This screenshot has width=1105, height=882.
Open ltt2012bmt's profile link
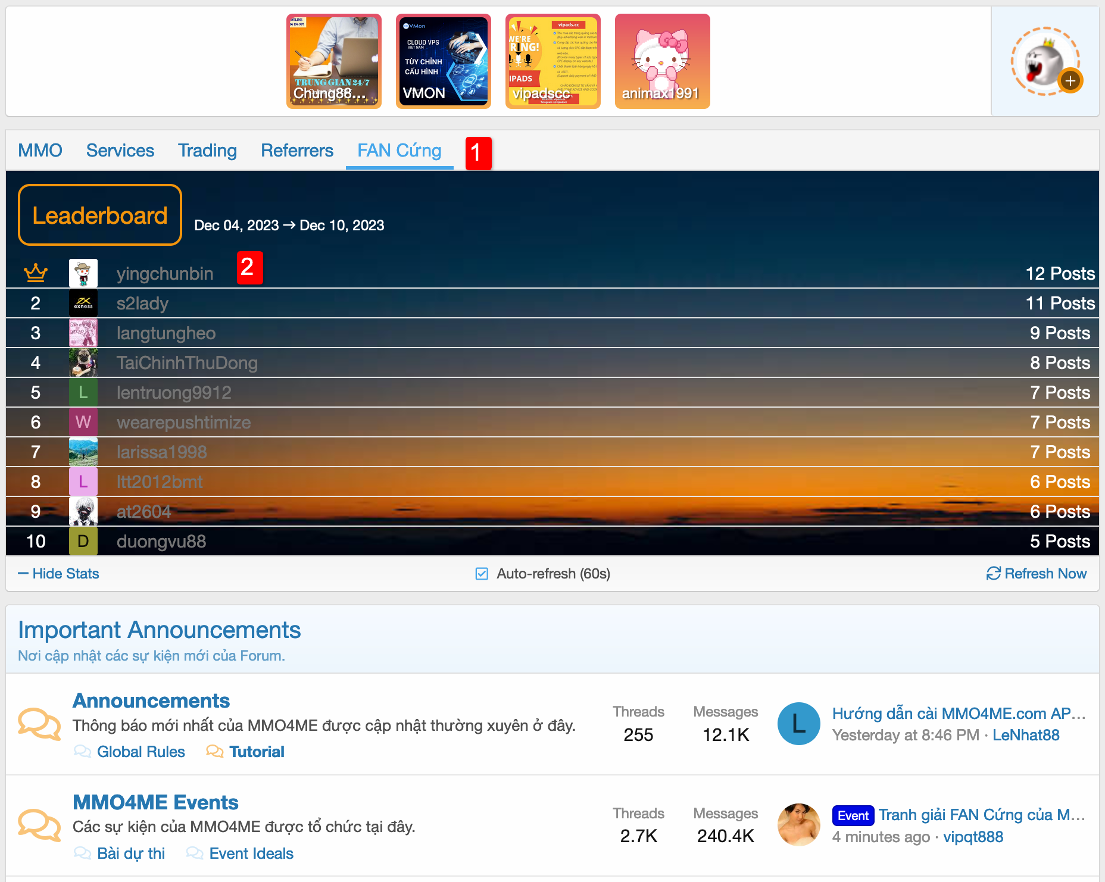pos(160,481)
